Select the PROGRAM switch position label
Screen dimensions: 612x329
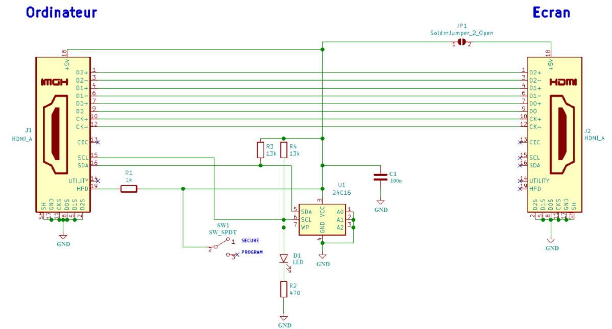(x=252, y=252)
